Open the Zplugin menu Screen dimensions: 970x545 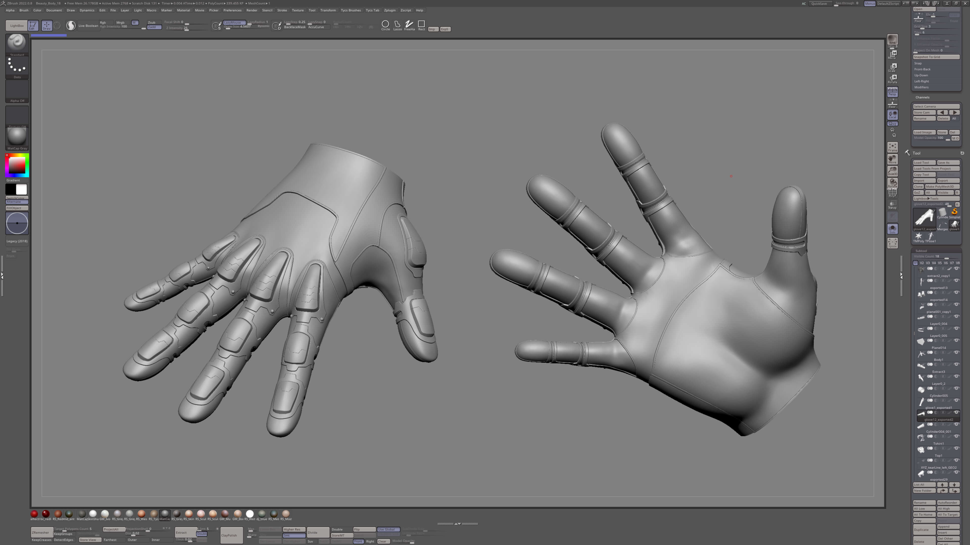tap(390, 10)
